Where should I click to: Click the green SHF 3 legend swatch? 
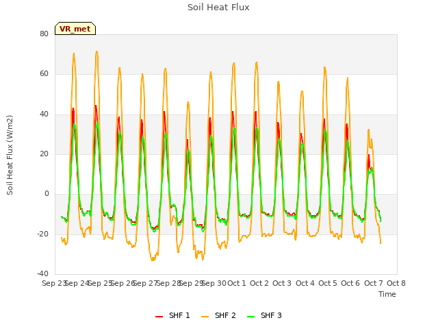[x=251, y=317]
